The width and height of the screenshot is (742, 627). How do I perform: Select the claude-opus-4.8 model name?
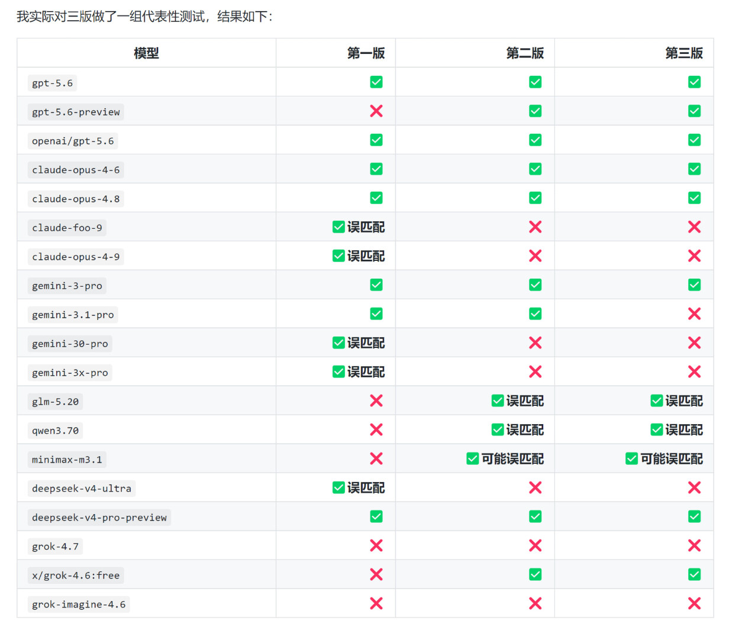pos(76,199)
